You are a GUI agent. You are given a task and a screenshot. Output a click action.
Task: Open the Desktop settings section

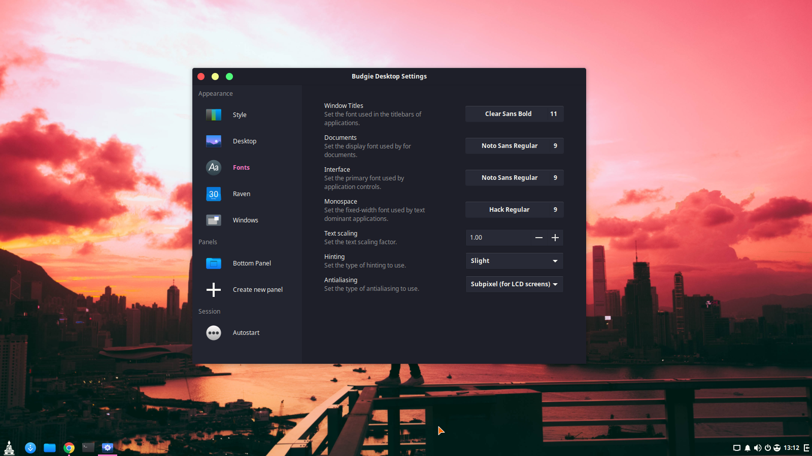(213, 141)
